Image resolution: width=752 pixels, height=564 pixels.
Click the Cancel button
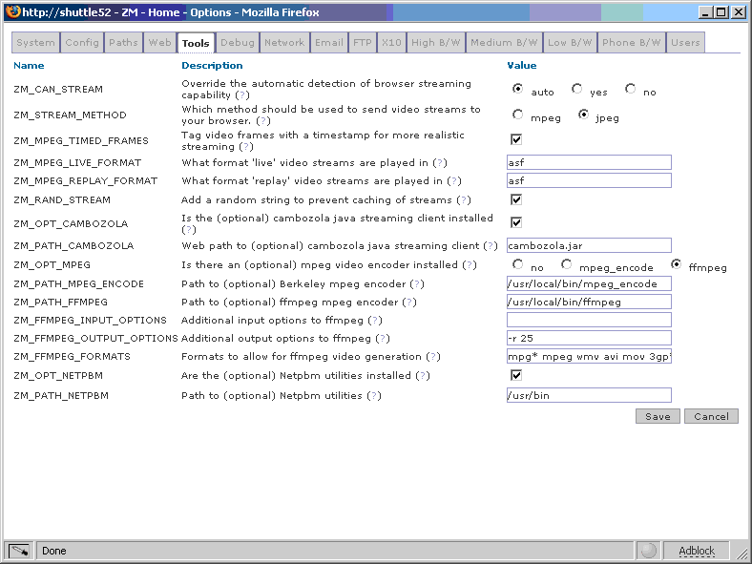tap(711, 416)
